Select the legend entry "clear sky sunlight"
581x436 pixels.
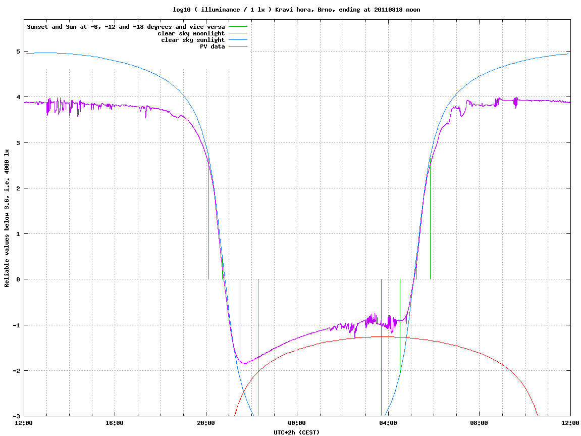pos(193,40)
